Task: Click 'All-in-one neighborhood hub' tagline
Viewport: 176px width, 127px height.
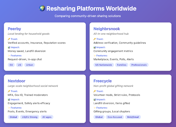Action: pyautogui.click(x=111, y=34)
